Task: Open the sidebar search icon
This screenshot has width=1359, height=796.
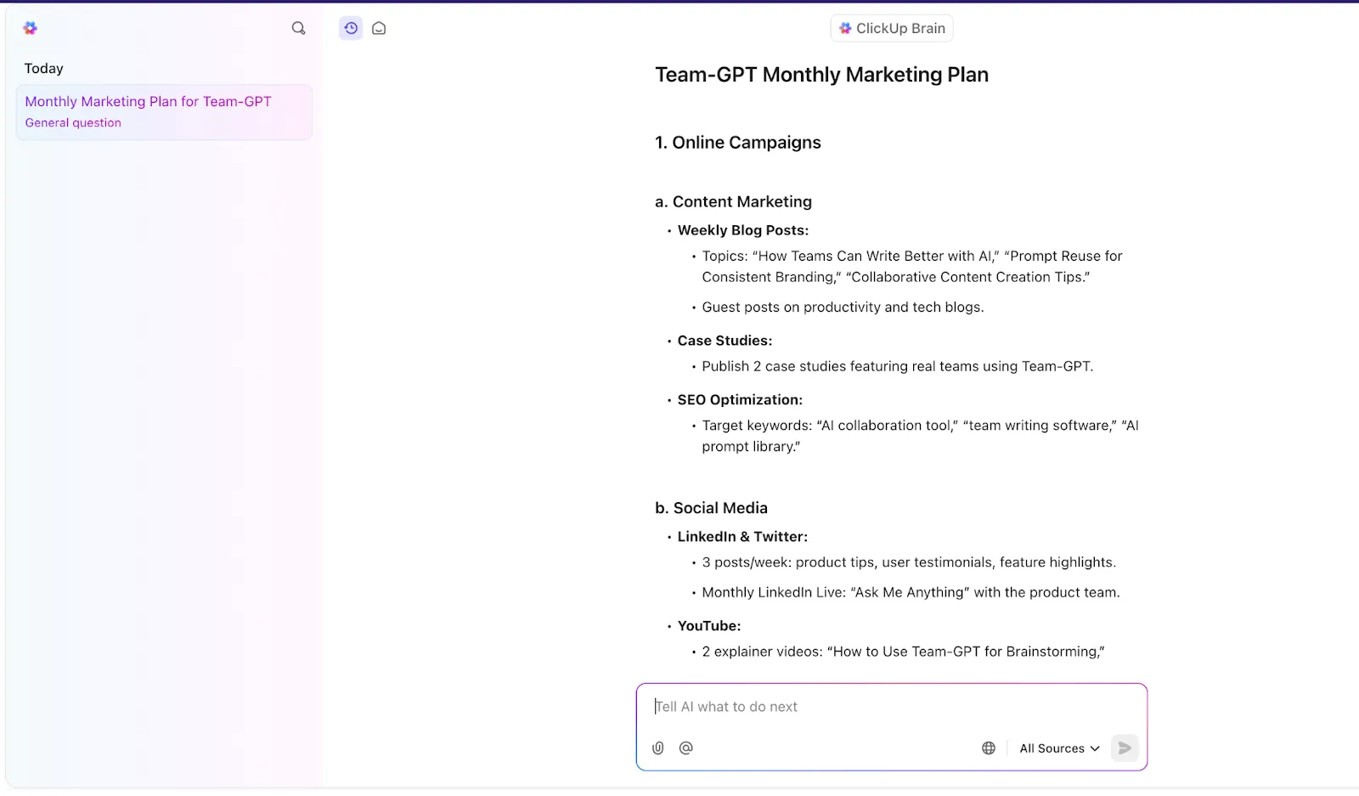Action: (298, 28)
